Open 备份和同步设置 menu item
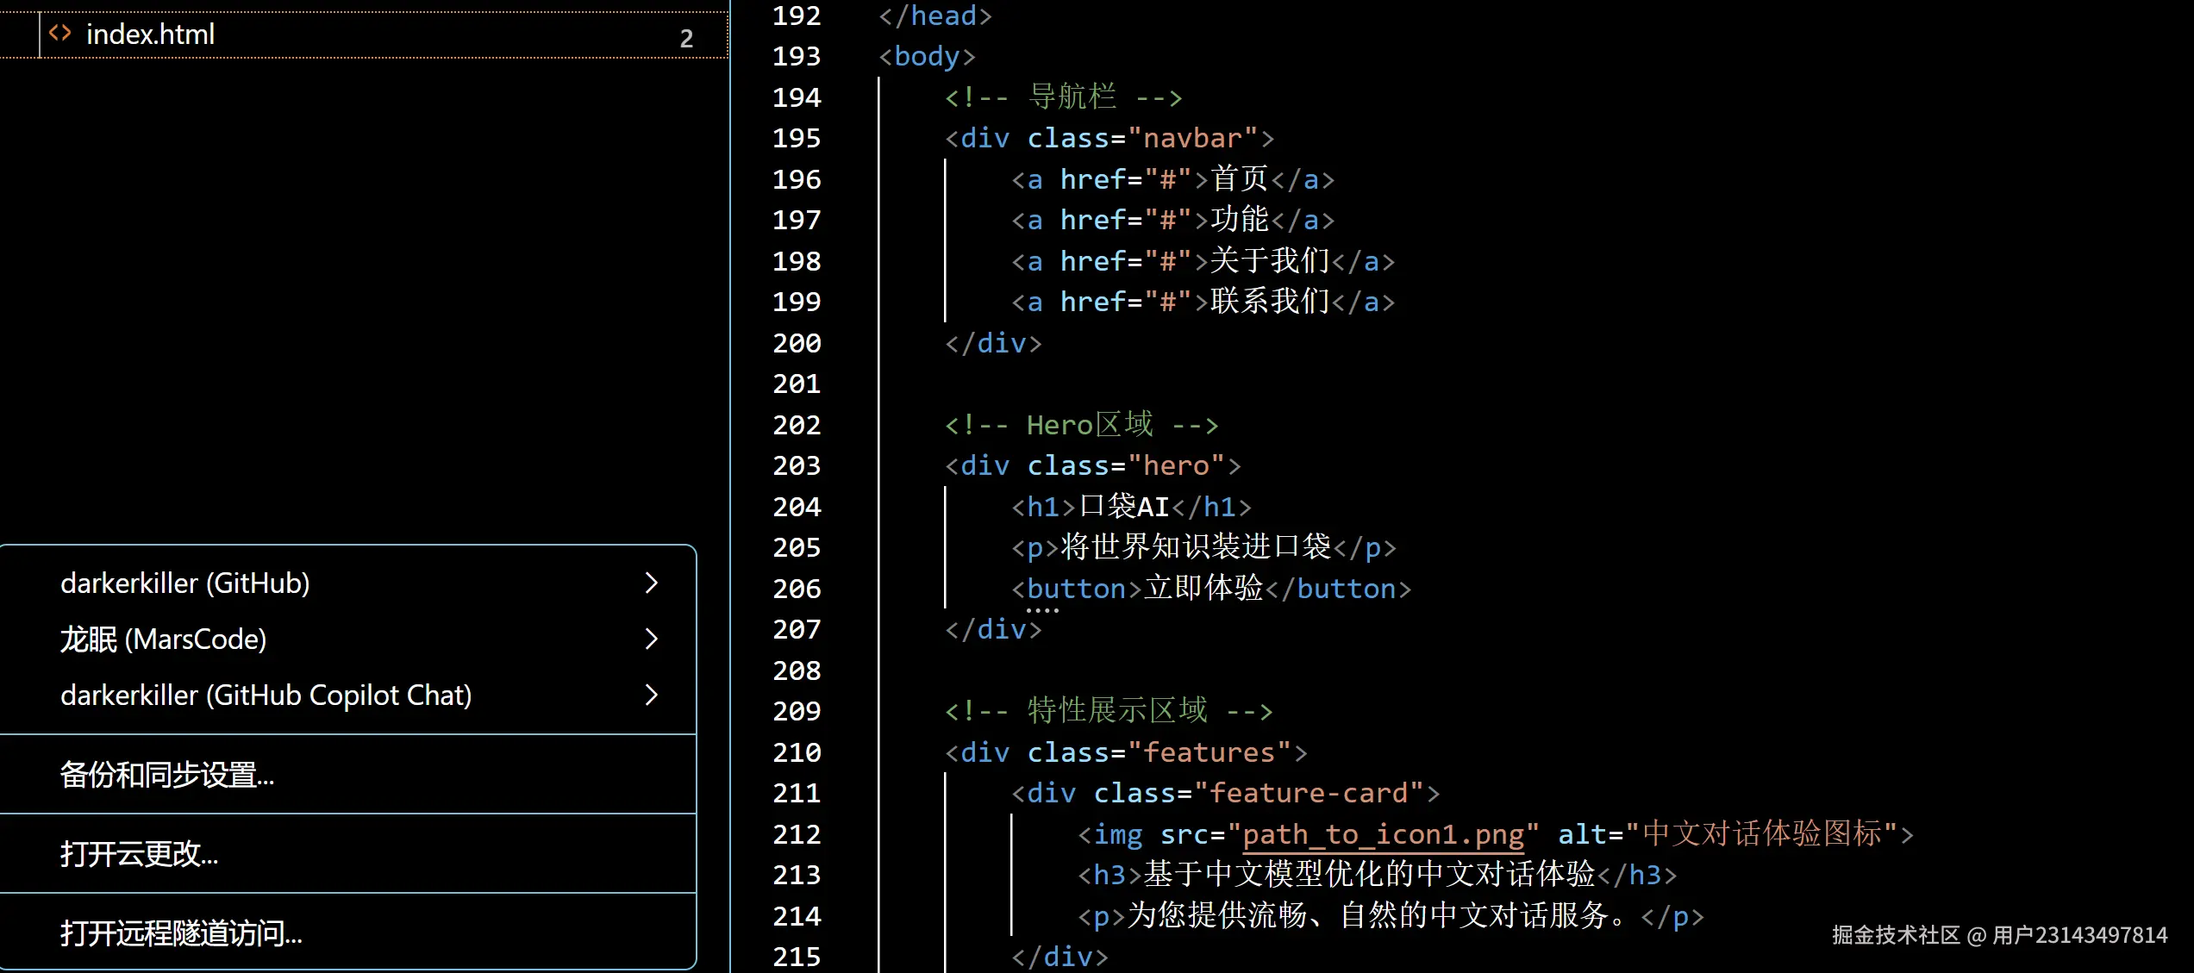2194x973 pixels. tap(166, 775)
